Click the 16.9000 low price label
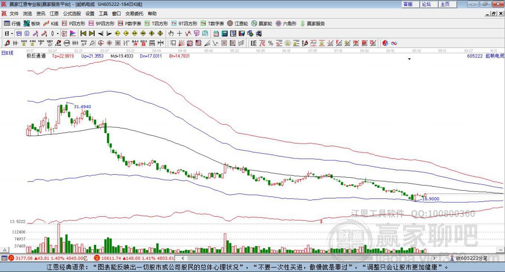The width and height of the screenshot is (505, 272). [x=430, y=199]
